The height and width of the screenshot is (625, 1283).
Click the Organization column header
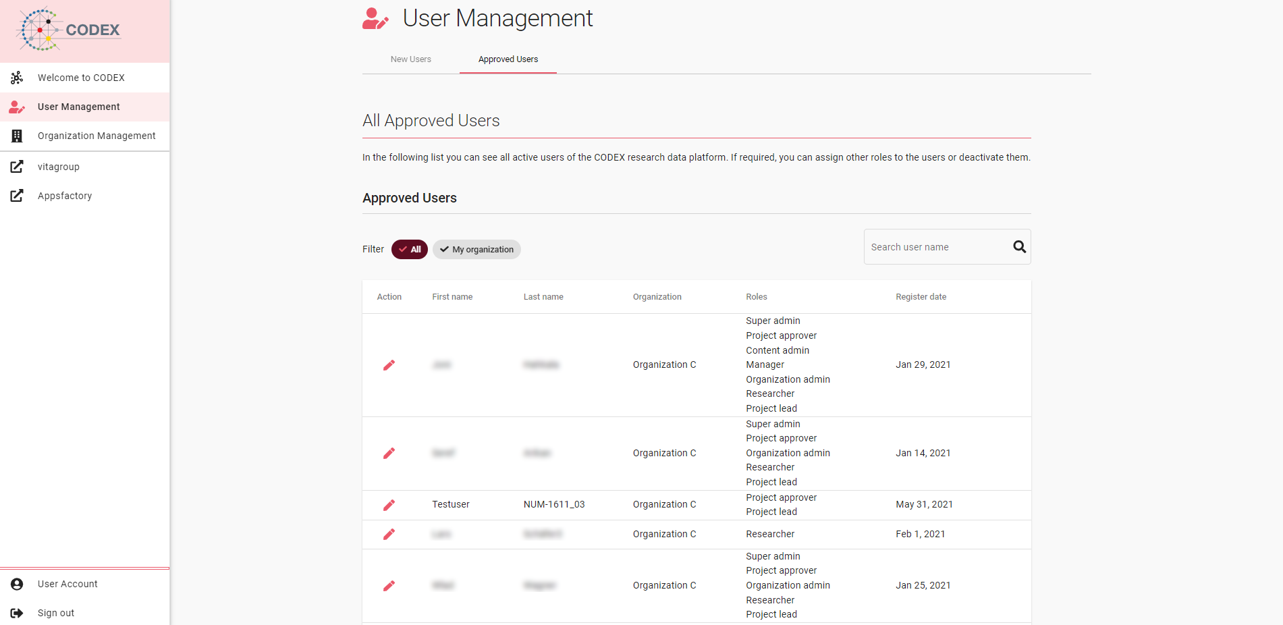(657, 297)
